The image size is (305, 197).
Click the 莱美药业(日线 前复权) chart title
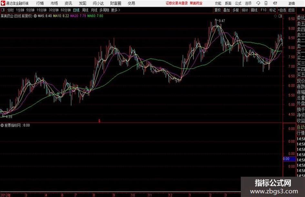pos(16,16)
